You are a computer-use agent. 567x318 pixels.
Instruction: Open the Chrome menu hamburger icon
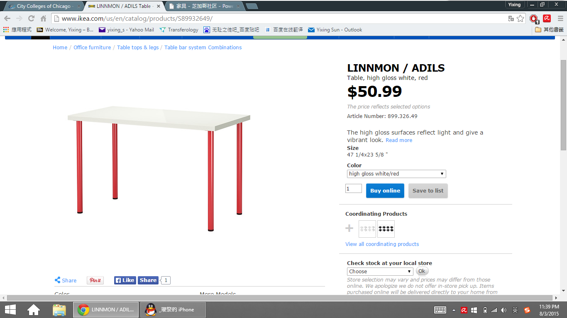561,18
